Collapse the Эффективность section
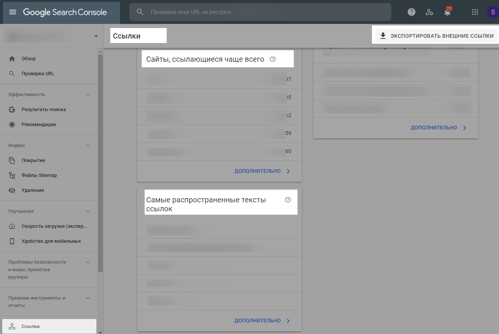Image resolution: width=499 pixels, height=334 pixels. (88, 95)
